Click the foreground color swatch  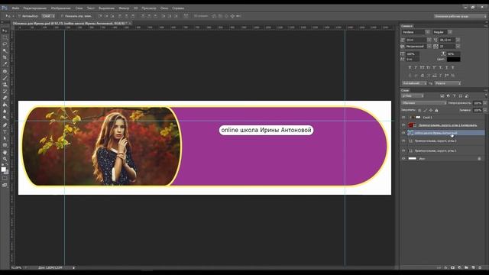click(x=3, y=170)
